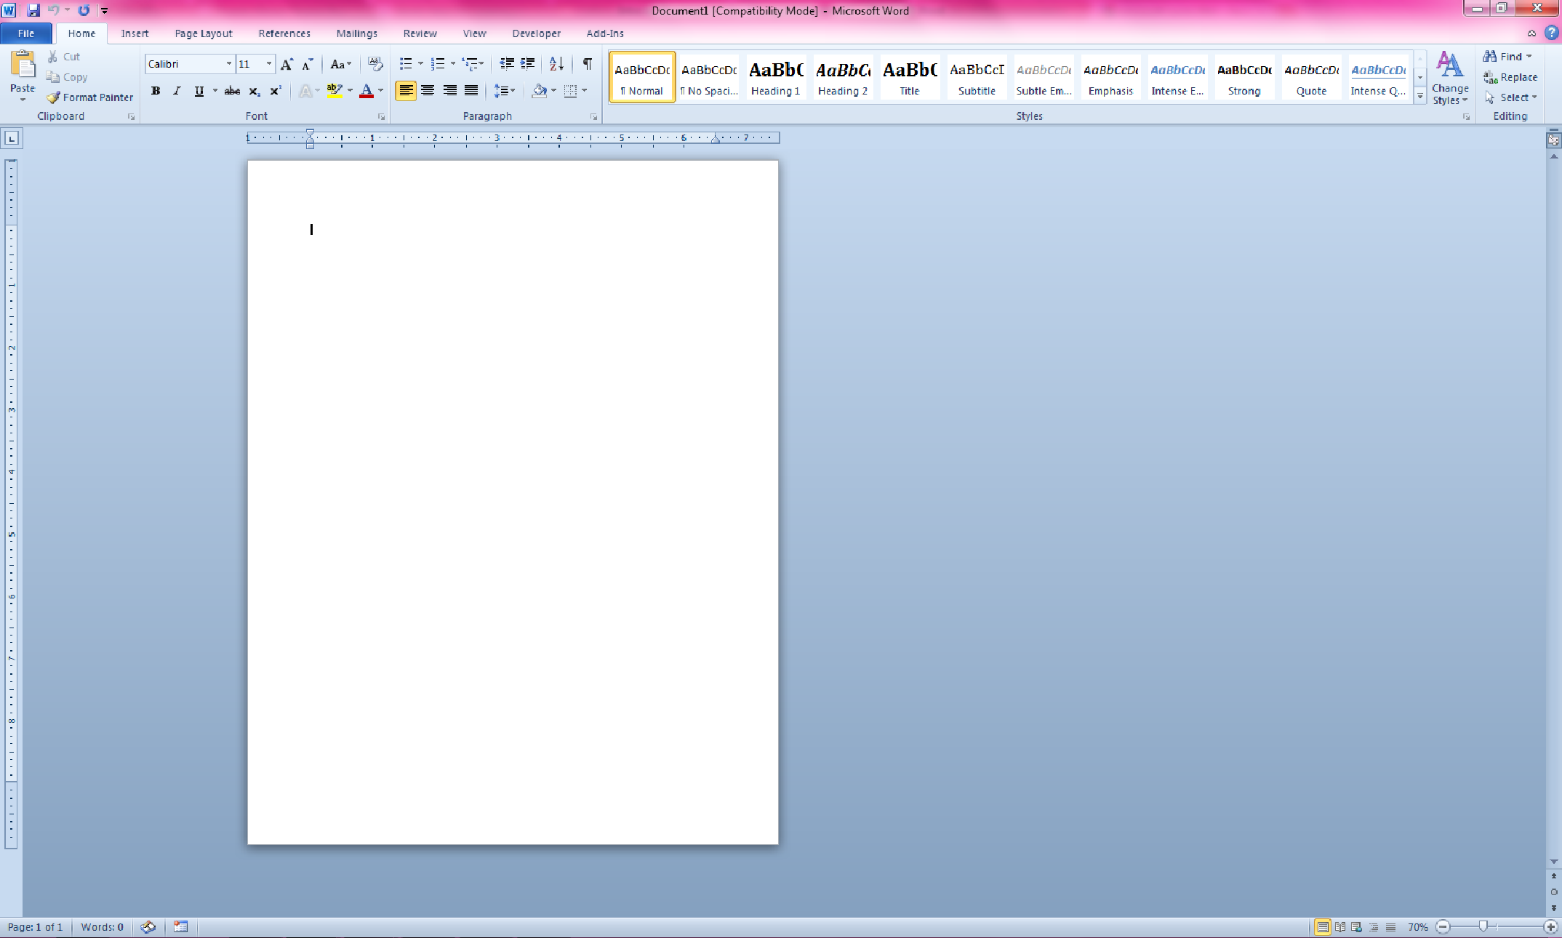
Task: Click the Clear Formatting eraser icon
Action: pyautogui.click(x=375, y=64)
